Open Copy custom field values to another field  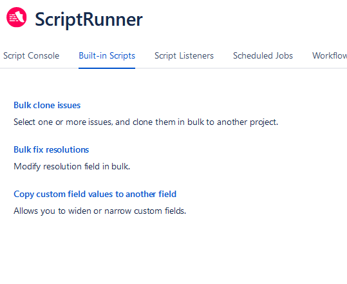(x=95, y=194)
